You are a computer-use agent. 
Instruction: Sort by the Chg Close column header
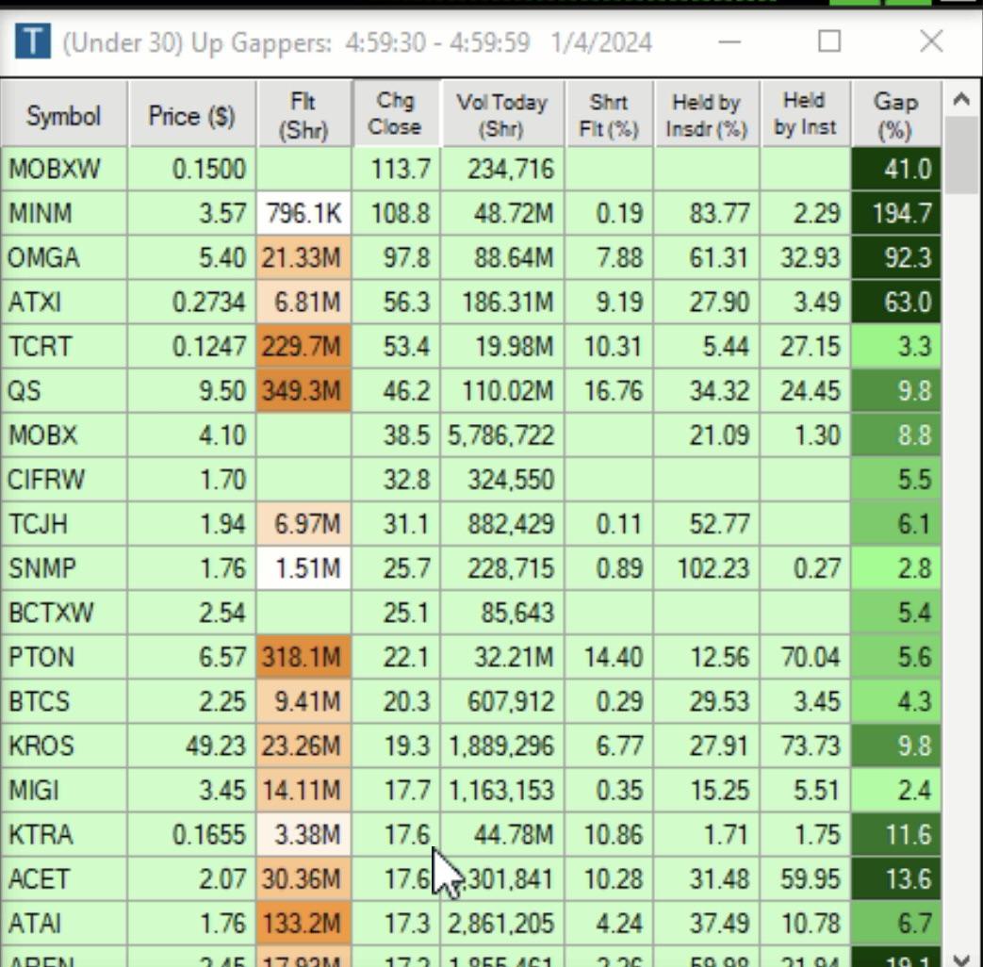tap(395, 114)
